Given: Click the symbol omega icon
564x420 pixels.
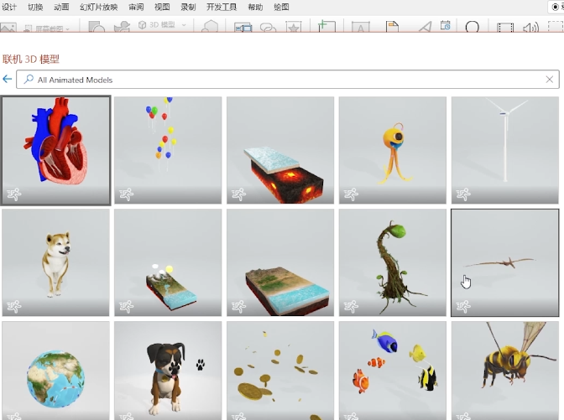Looking at the screenshot, I should 472,27.
